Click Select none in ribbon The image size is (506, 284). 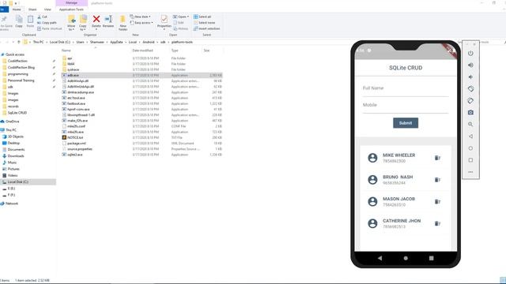pos(204,23)
